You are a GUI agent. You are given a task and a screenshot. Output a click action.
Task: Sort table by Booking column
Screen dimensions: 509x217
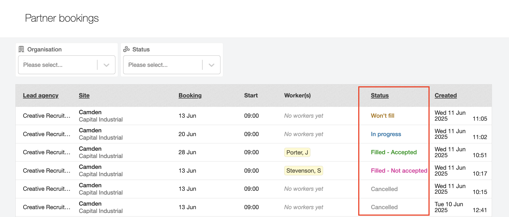tap(190, 96)
